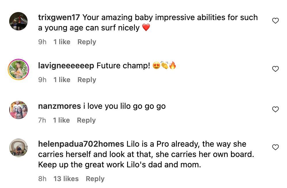Open the trixgwen17 username link
The width and height of the screenshot is (287, 188).
[59, 18]
